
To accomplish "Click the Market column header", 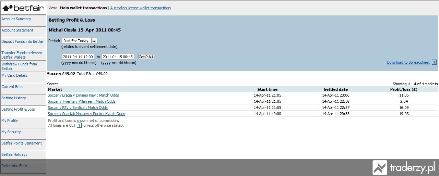I will click(55, 89).
